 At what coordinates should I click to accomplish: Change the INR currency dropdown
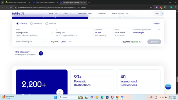tap(156, 24)
